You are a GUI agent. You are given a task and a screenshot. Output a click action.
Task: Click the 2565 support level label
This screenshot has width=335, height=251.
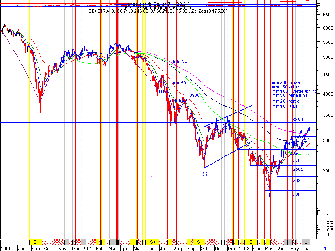pyautogui.click(x=298, y=170)
